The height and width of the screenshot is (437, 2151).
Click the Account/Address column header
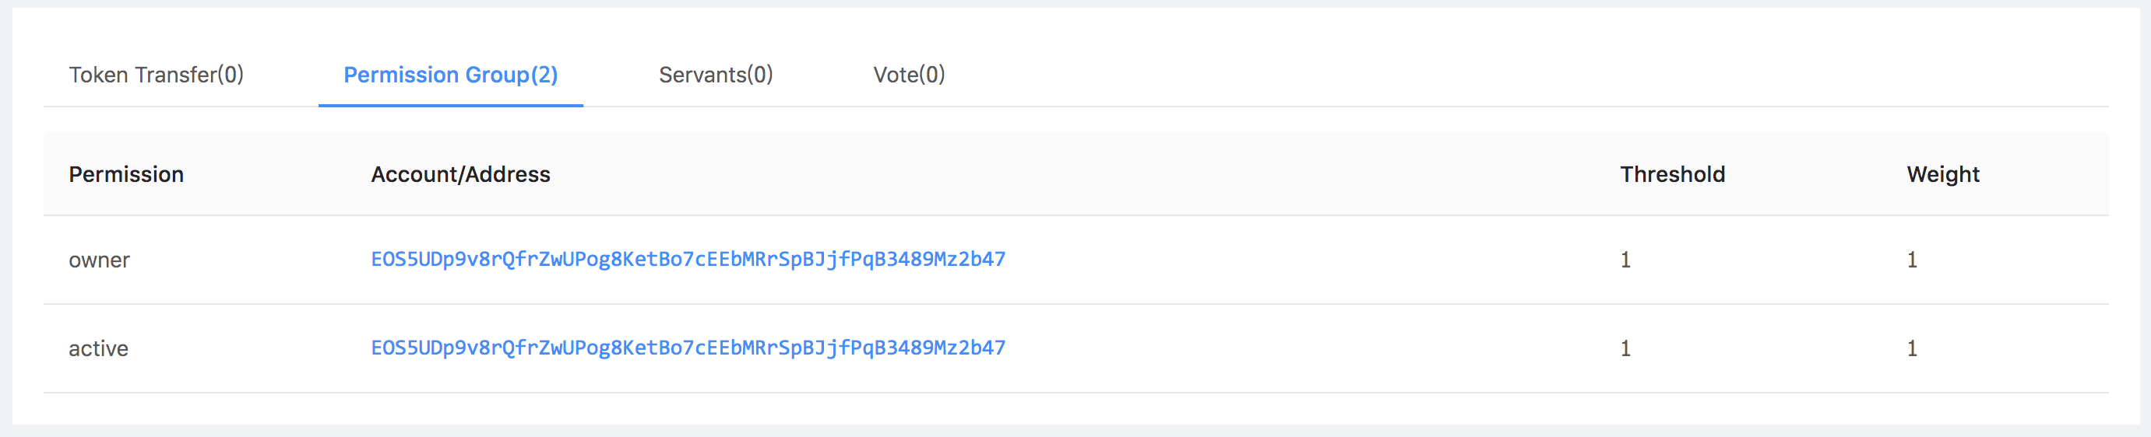coord(460,174)
